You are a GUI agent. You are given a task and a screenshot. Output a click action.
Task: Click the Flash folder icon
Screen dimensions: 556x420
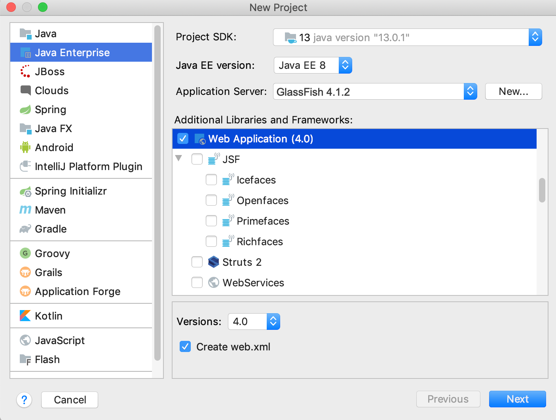[25, 359]
